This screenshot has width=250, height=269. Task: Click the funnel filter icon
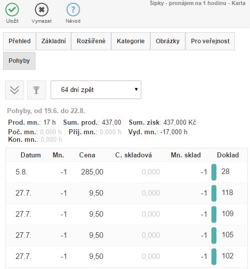(x=37, y=90)
